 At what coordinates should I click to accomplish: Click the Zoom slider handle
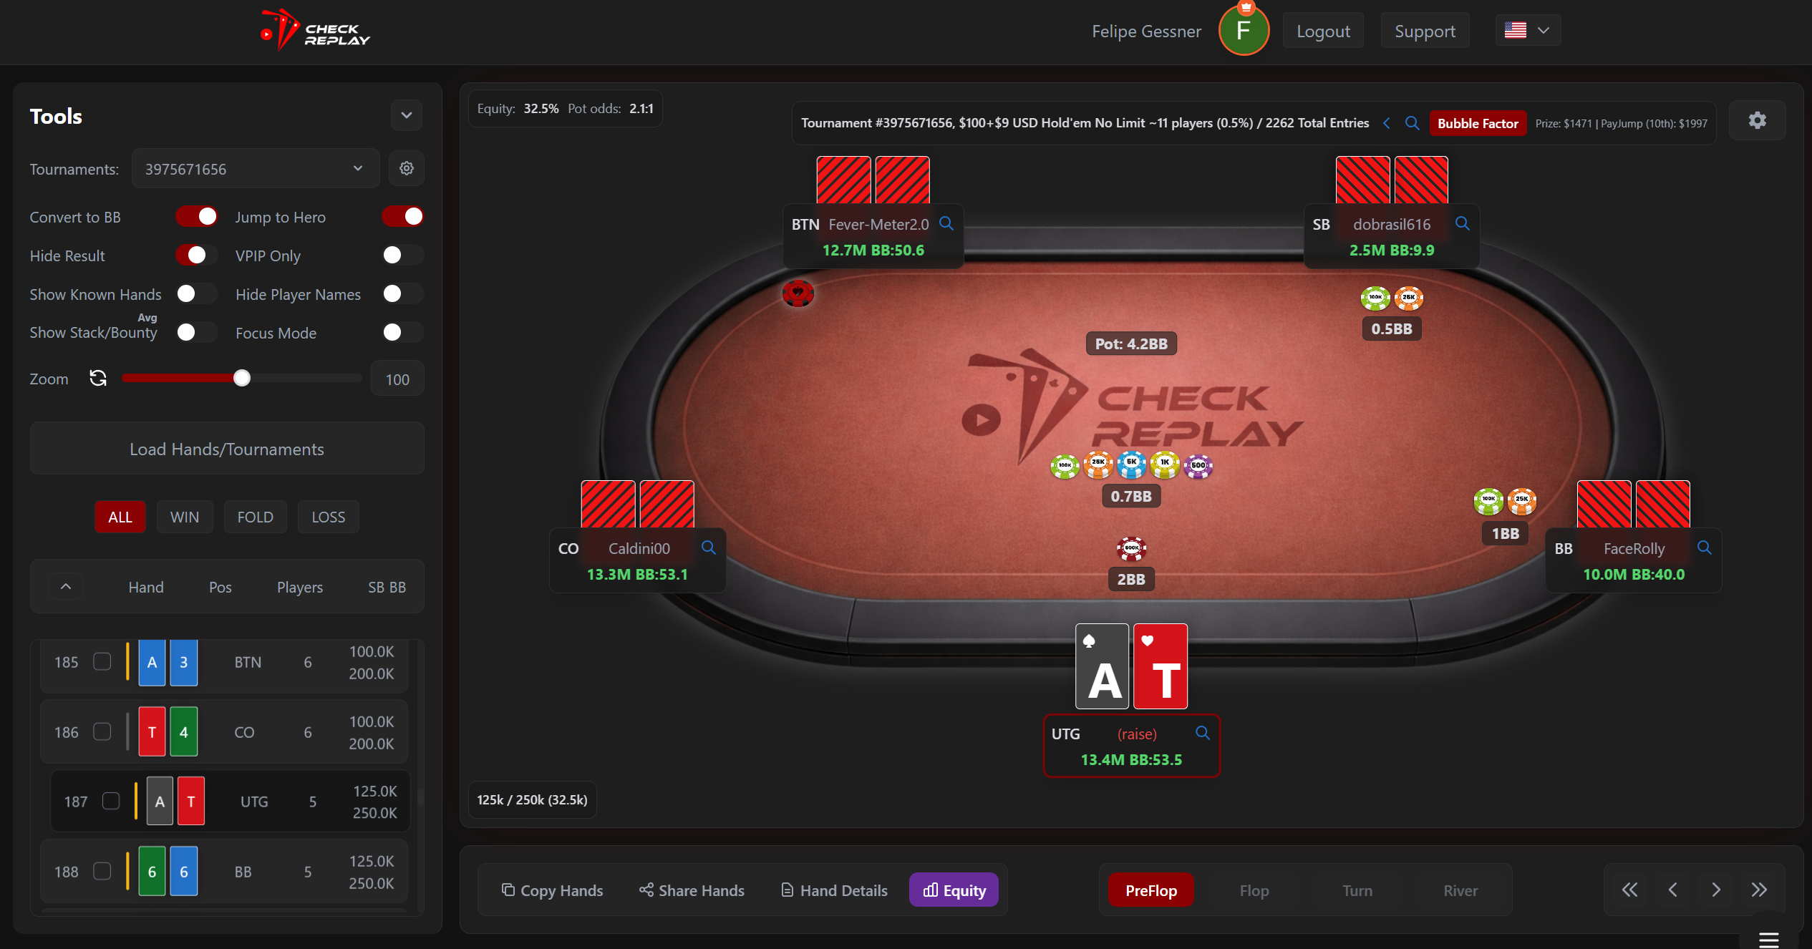(242, 378)
